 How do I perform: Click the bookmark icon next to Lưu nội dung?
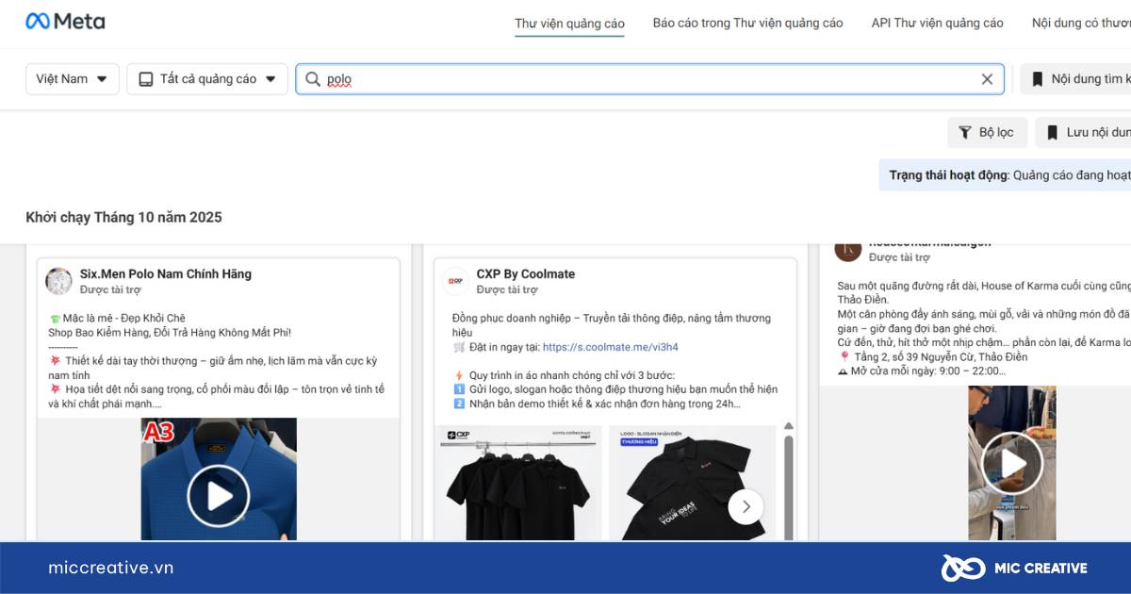coord(1051,132)
